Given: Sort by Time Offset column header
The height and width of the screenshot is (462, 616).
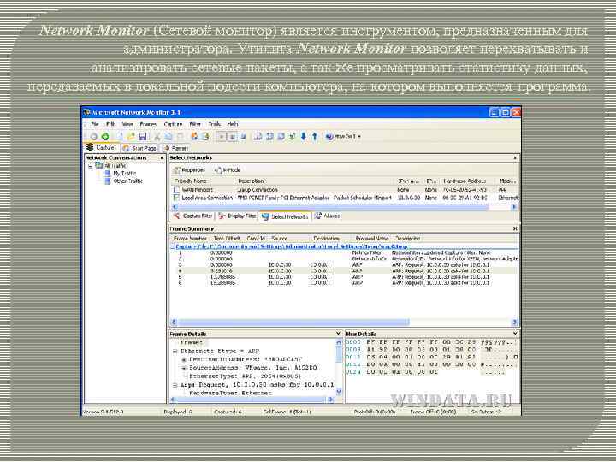Looking at the screenshot, I should click(x=227, y=238).
